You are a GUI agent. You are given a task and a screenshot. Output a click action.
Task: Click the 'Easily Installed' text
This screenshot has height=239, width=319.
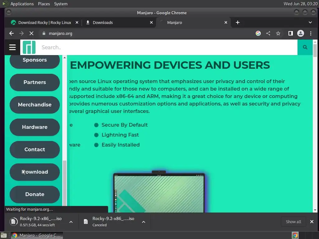[121, 145]
